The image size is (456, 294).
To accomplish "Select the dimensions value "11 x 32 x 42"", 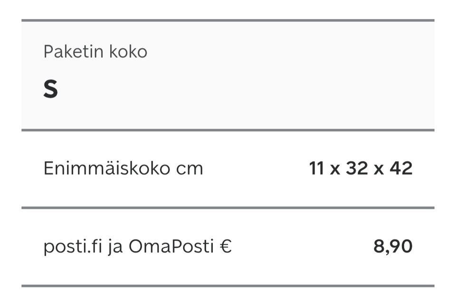I will (361, 168).
